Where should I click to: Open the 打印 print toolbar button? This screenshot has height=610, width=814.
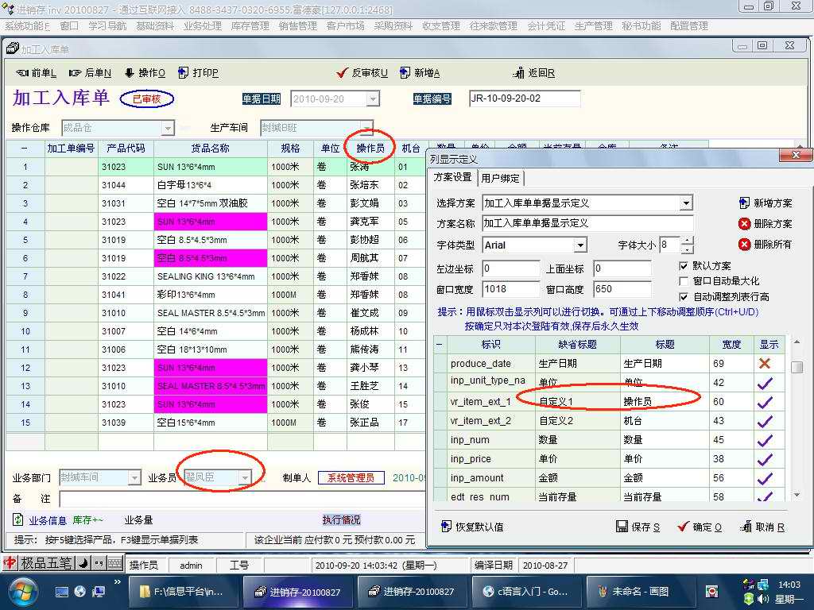point(198,73)
